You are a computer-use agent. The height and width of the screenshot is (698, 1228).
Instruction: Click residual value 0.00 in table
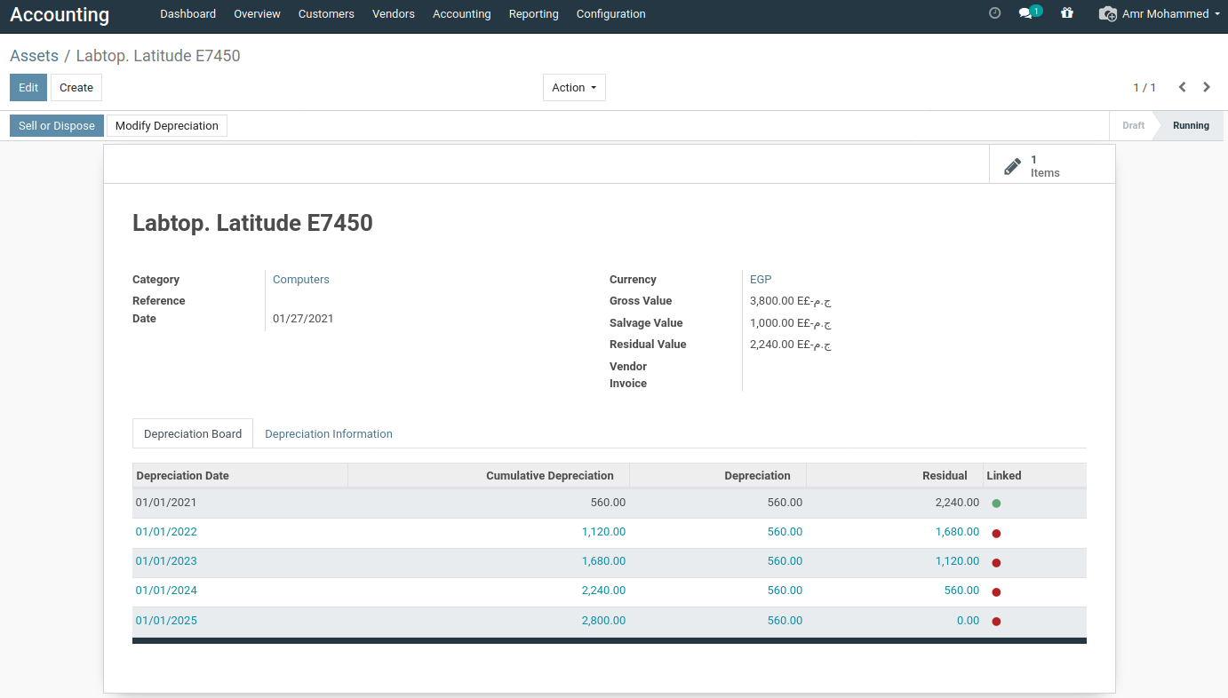[x=968, y=621]
